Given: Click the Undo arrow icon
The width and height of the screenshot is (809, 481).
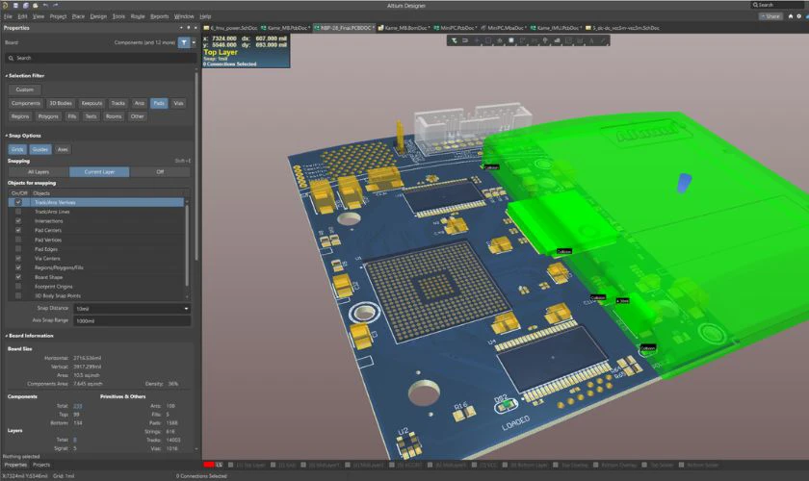Looking at the screenshot, I should pos(45,5).
